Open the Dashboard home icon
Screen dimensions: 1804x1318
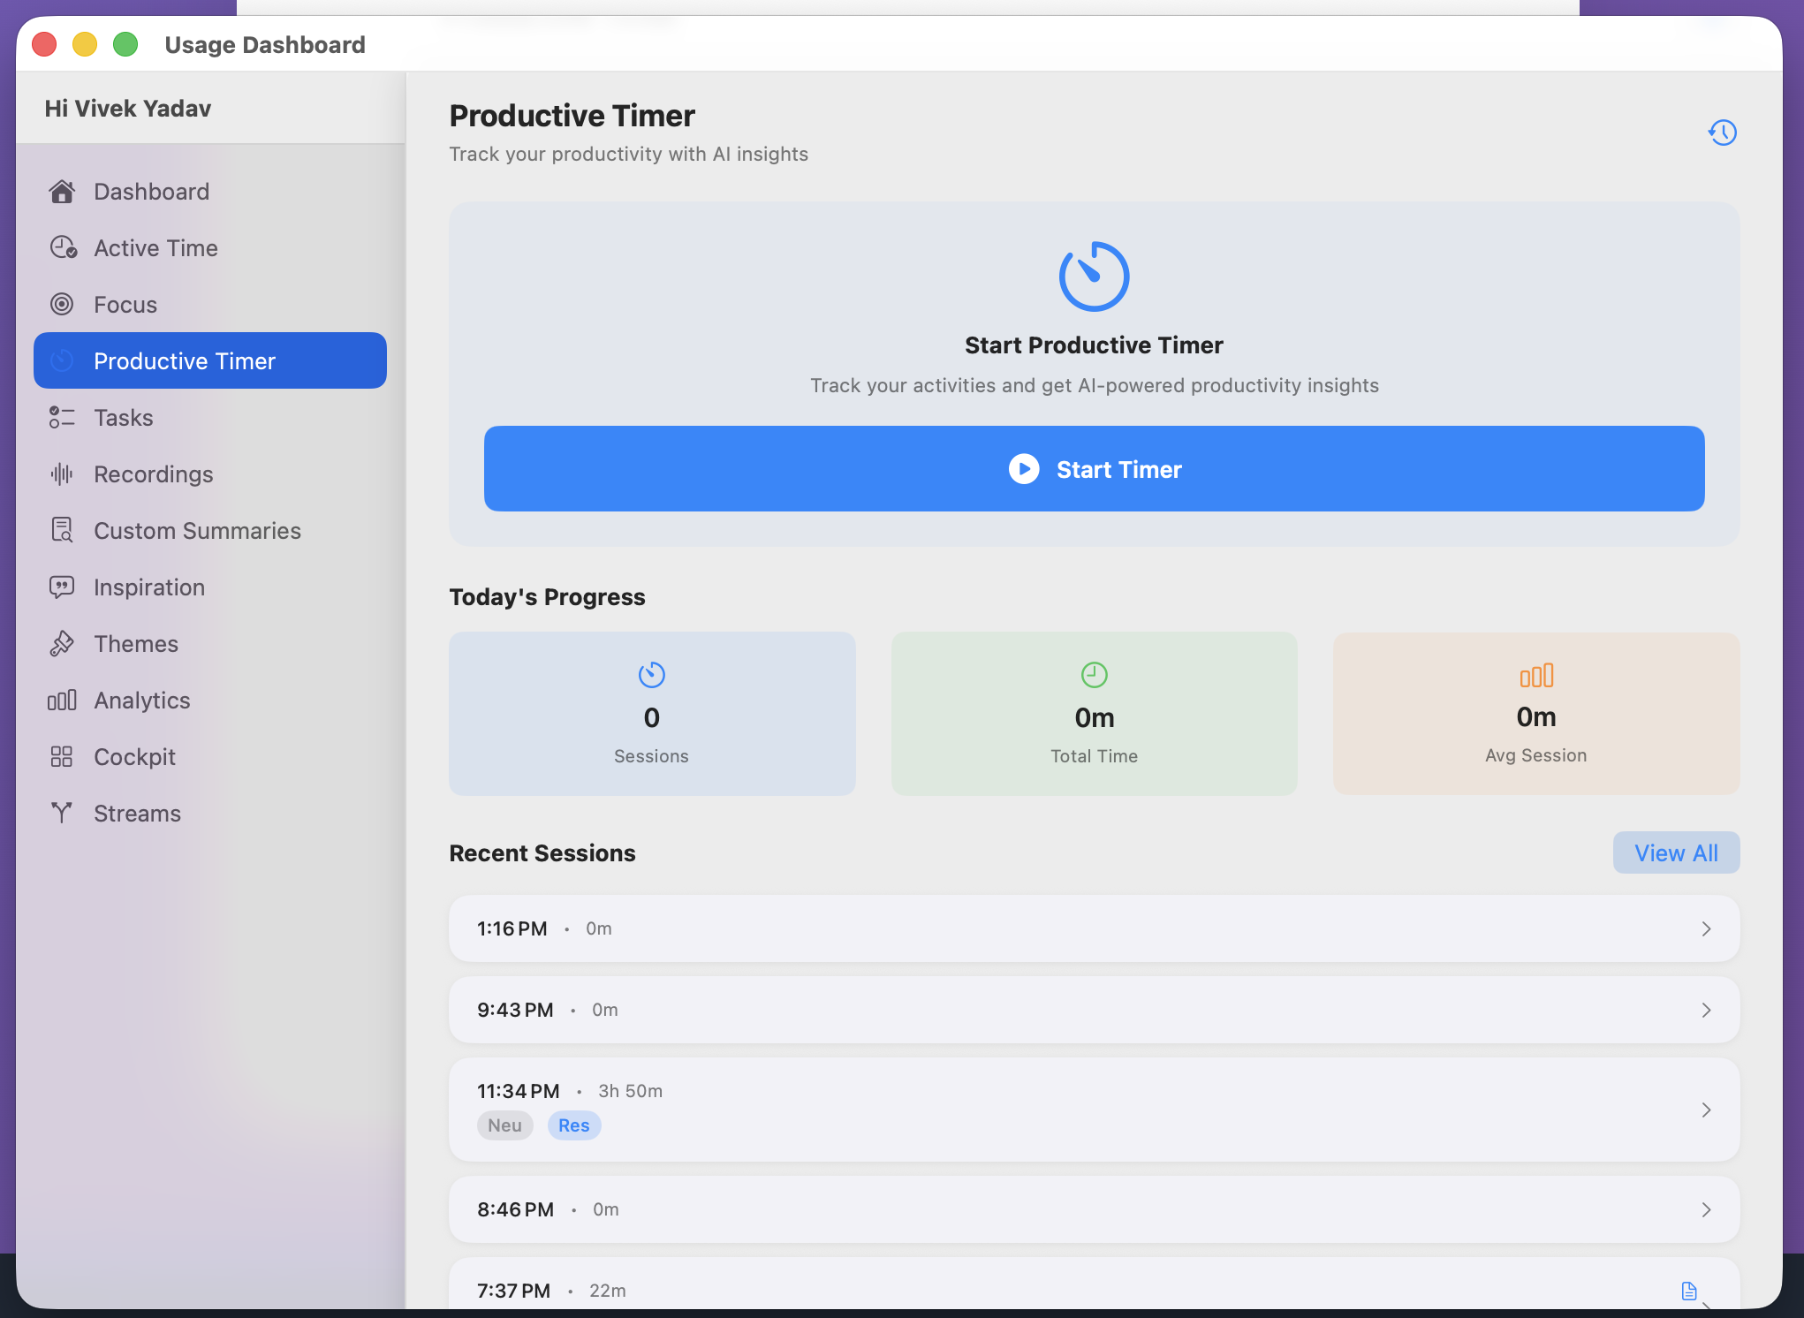pyautogui.click(x=62, y=191)
